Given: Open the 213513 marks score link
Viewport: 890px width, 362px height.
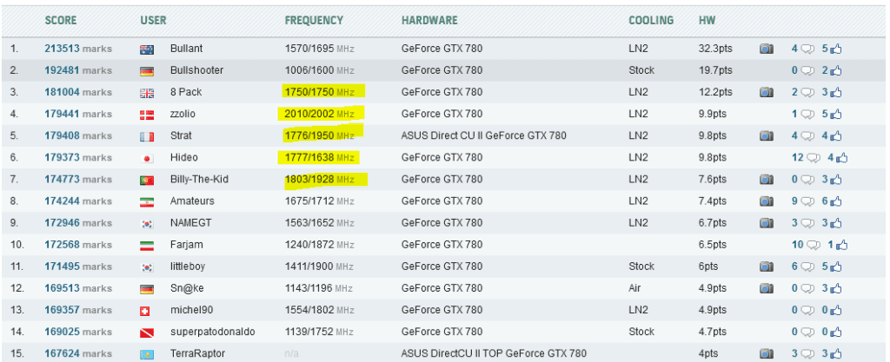Looking at the screenshot, I should pyautogui.click(x=78, y=49).
